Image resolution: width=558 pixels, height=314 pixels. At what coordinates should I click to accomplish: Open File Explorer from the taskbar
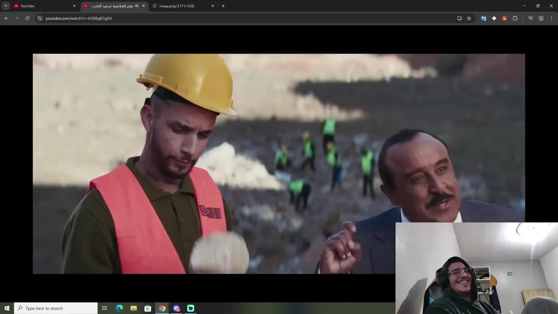[133, 308]
